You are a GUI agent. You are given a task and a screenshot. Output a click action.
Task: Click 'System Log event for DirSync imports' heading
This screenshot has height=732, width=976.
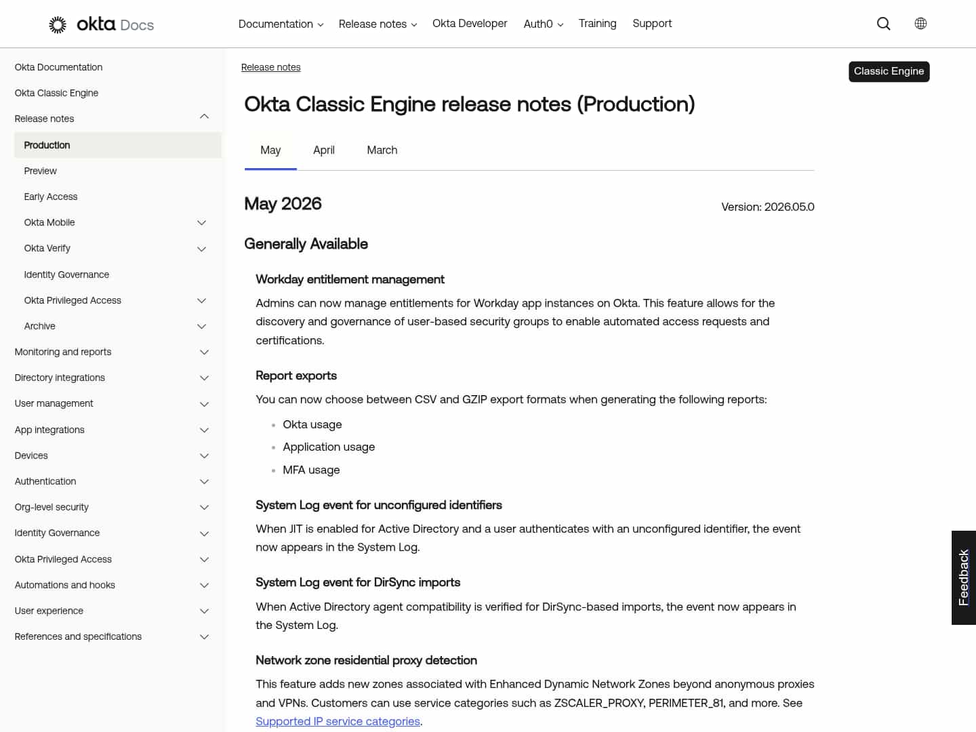tap(358, 582)
